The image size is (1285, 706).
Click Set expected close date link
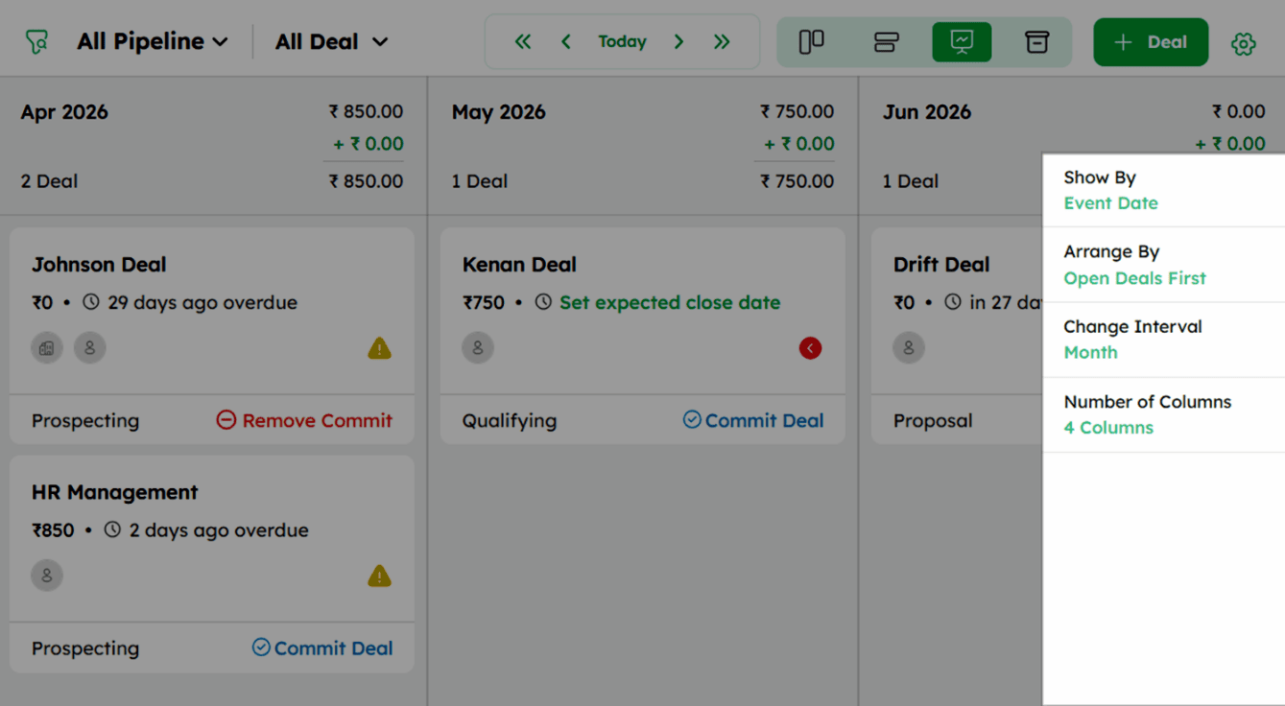tap(670, 302)
